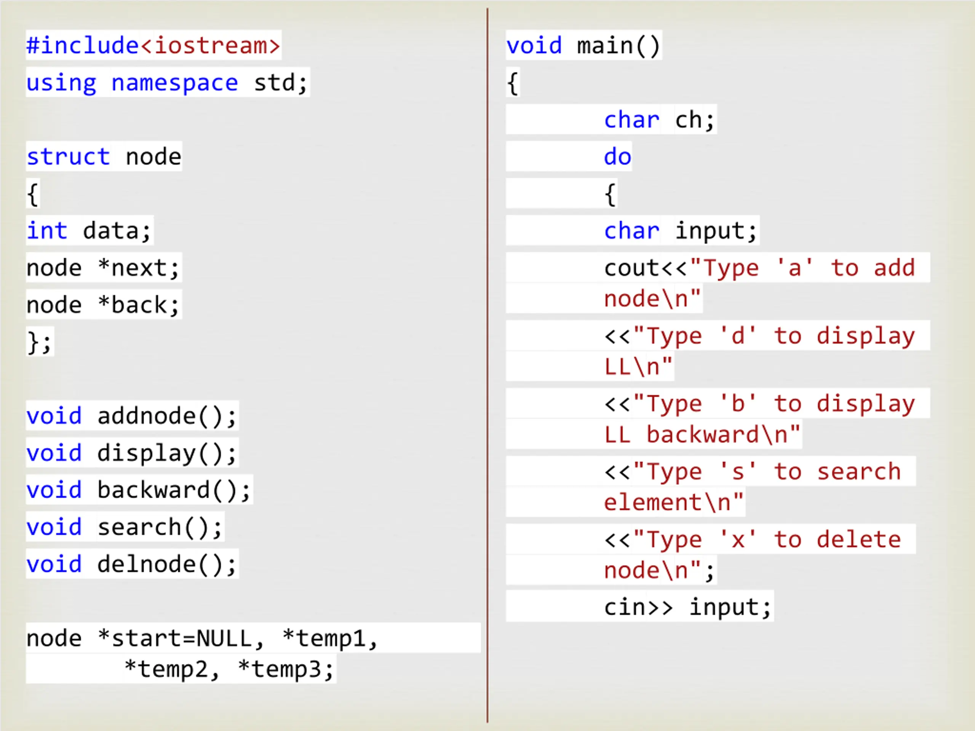Click the line "char input;"
The width and height of the screenshot is (975, 731).
tap(681, 231)
